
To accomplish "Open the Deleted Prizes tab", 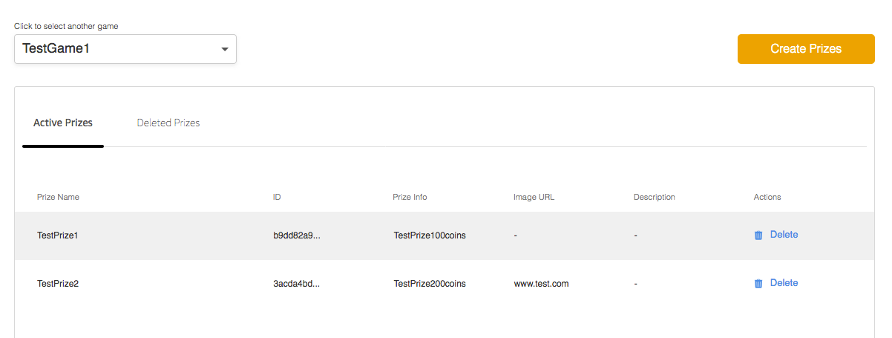I will point(168,123).
